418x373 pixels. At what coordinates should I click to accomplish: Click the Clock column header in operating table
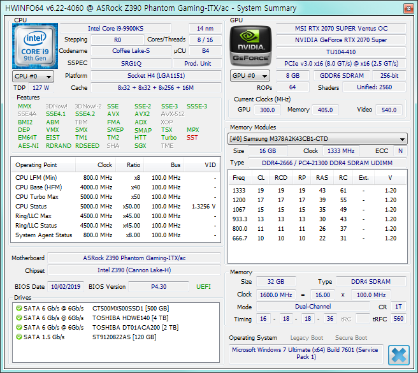pos(96,165)
